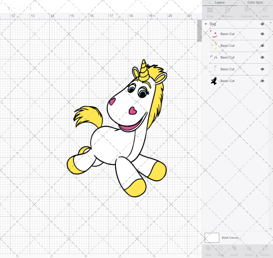Click the Contour tool icon
Image resolution: width=273 pixels, height=258 pixels.
pyautogui.click(x=265, y=248)
